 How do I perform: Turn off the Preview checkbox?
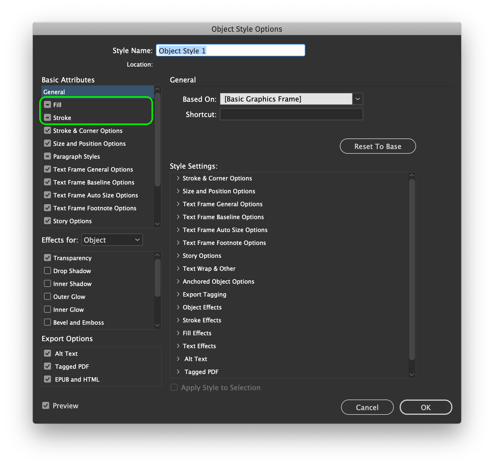pyautogui.click(x=46, y=406)
